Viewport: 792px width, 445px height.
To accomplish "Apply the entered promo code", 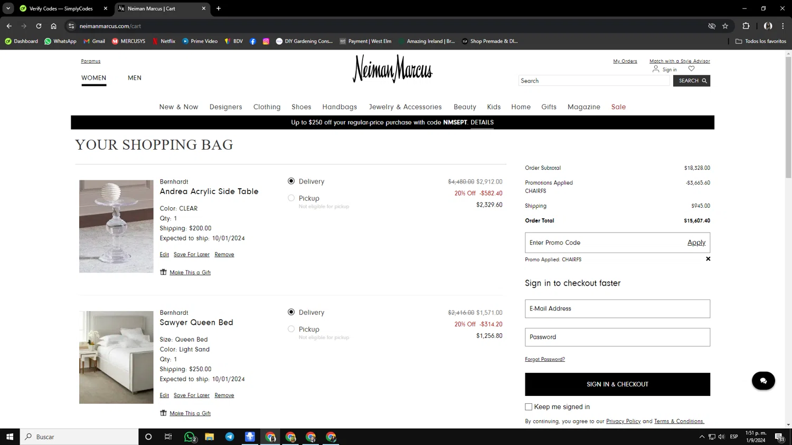I will pos(696,243).
